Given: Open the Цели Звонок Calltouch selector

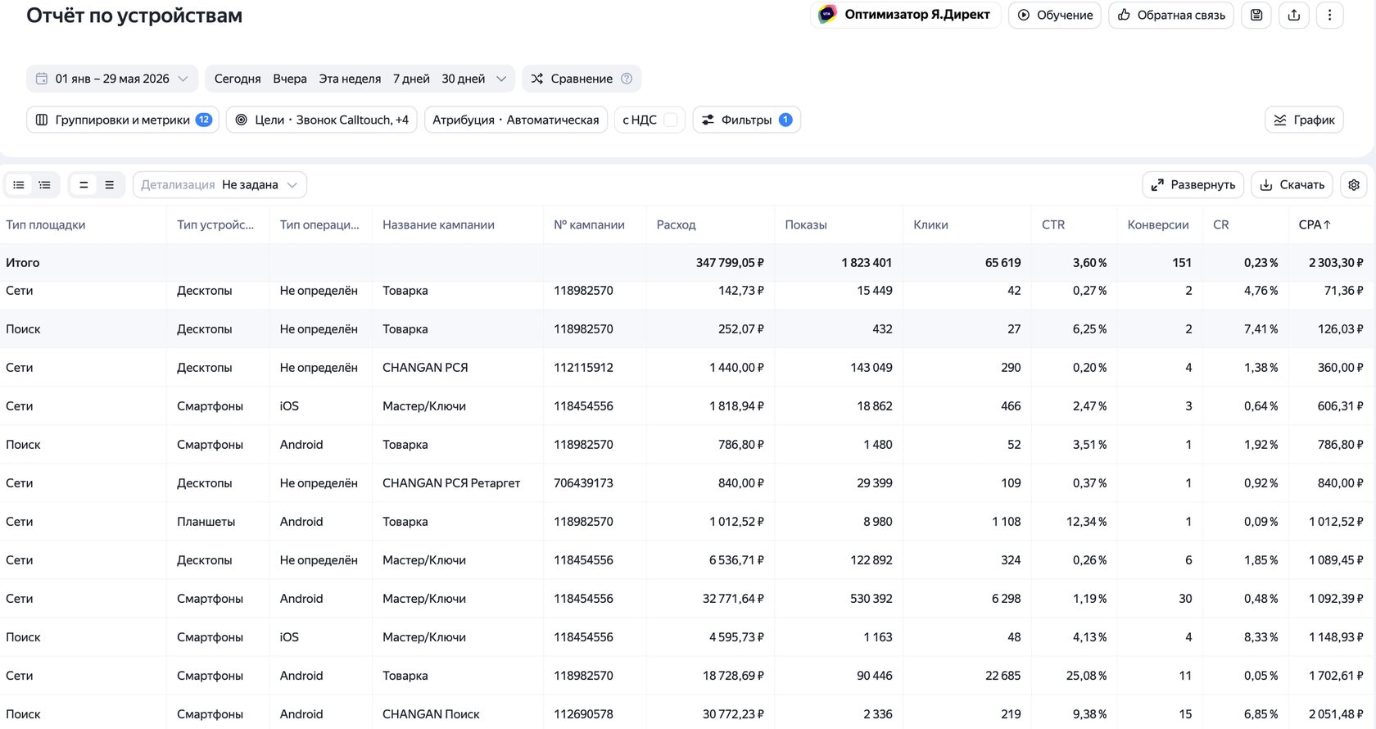Looking at the screenshot, I should pyautogui.click(x=322, y=120).
